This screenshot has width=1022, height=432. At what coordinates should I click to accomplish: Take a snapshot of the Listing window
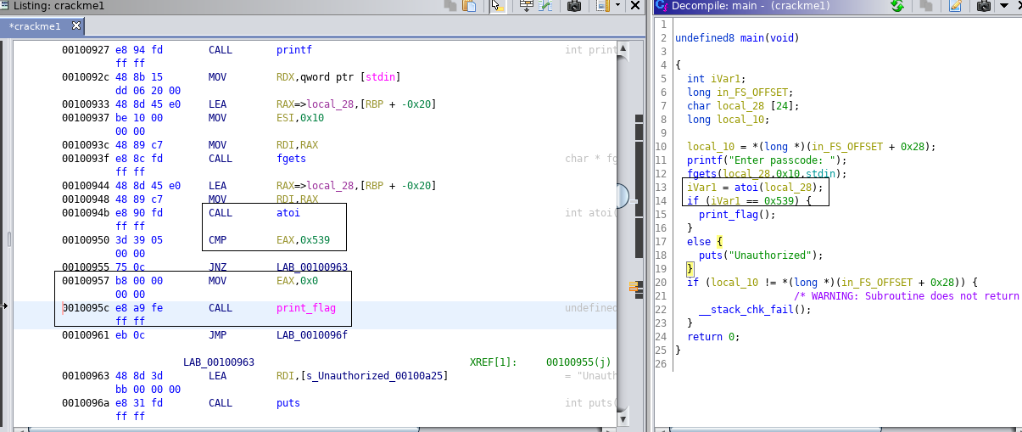pyautogui.click(x=574, y=6)
